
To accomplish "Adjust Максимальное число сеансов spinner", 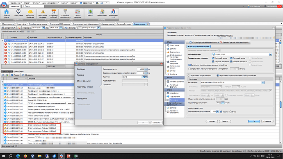I will pos(218,111).
